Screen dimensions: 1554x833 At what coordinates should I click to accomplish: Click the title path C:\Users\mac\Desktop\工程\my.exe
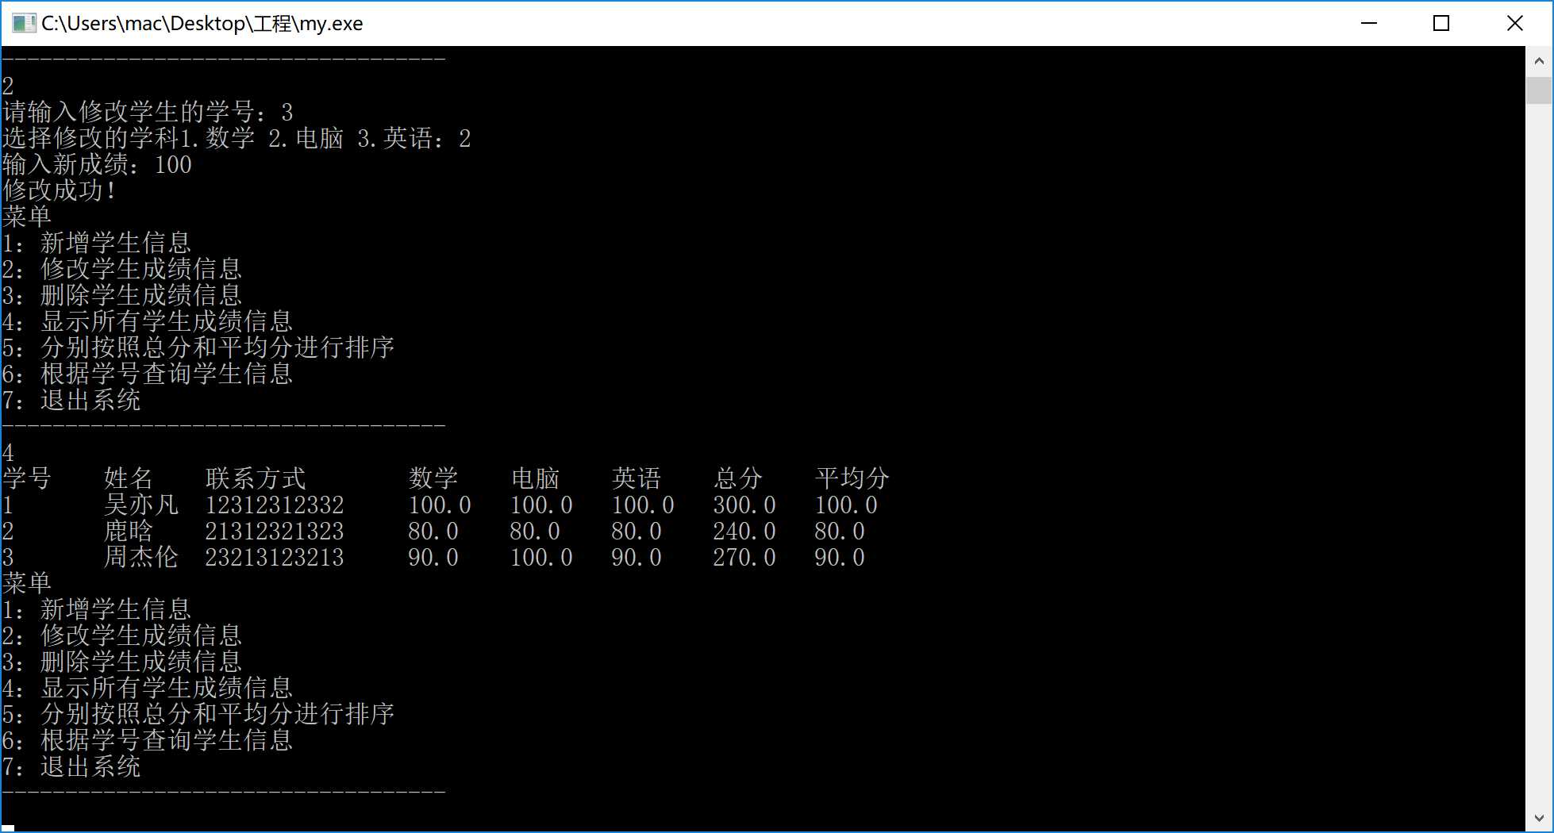[x=202, y=24]
